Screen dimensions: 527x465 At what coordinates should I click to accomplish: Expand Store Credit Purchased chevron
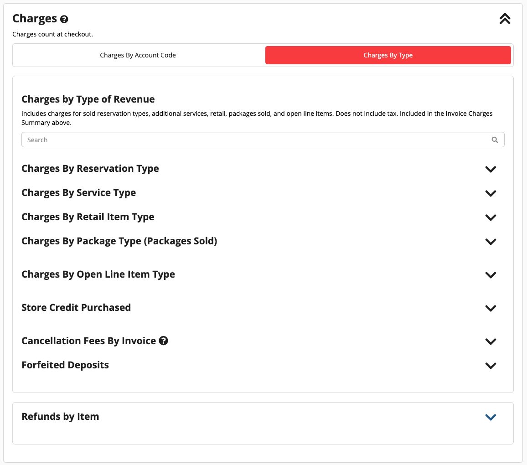[491, 308]
